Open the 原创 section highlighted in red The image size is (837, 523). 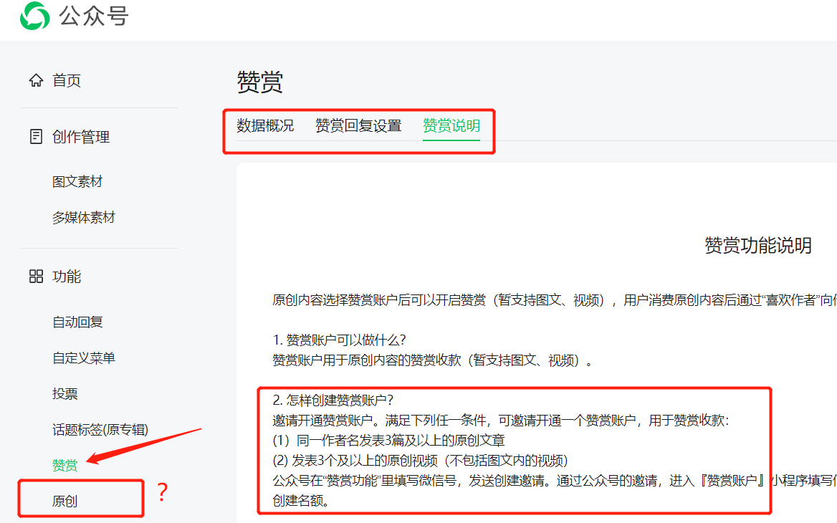69,497
